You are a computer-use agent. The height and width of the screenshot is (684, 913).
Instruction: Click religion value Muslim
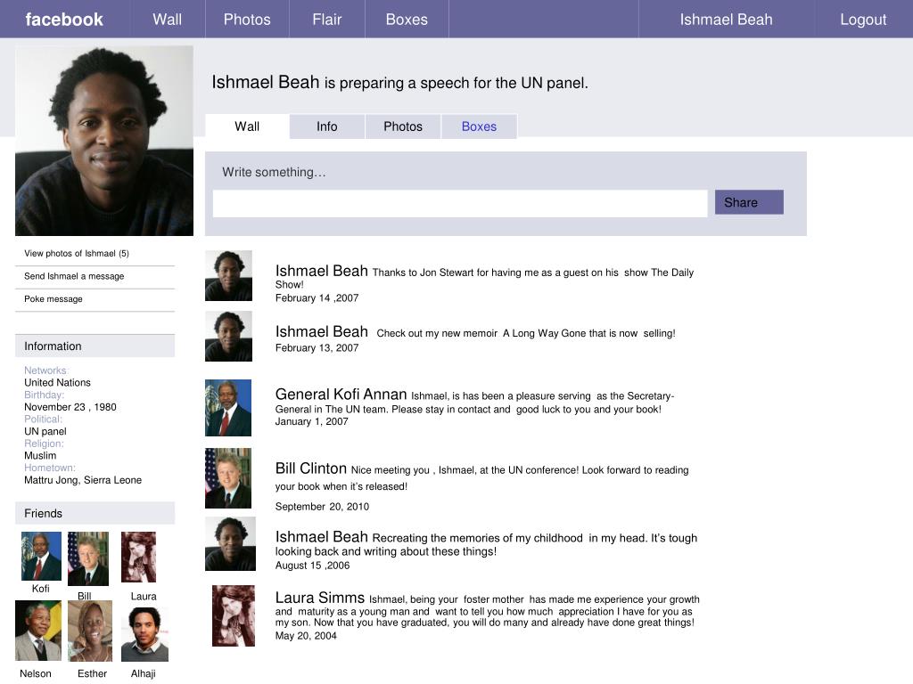coord(40,455)
